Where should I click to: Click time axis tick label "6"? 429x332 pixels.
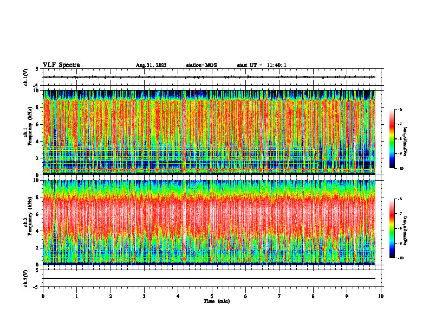246,296
